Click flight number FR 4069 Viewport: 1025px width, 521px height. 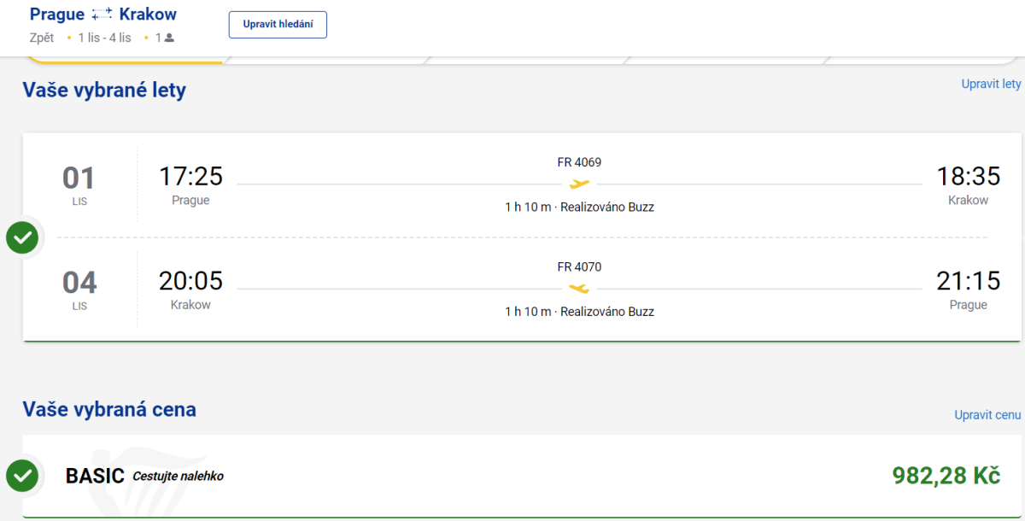[579, 162]
